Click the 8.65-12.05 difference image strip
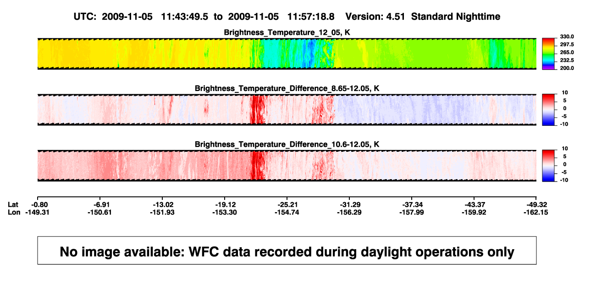This screenshot has width=596, height=305. pos(287,110)
